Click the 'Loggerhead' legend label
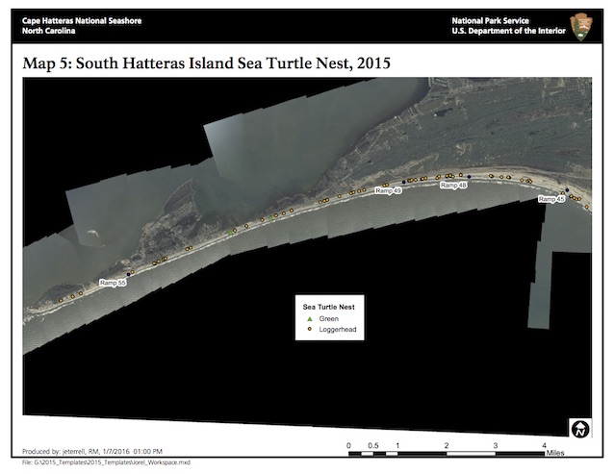Viewport: 614px width, 474px height. point(336,329)
